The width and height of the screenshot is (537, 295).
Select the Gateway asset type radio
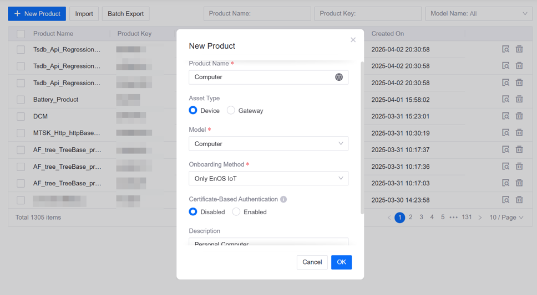(x=231, y=111)
